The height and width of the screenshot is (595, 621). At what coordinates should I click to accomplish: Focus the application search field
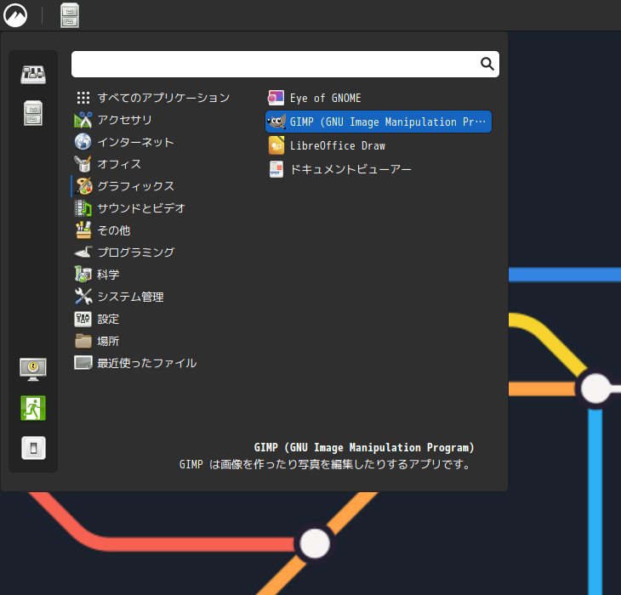pos(285,64)
